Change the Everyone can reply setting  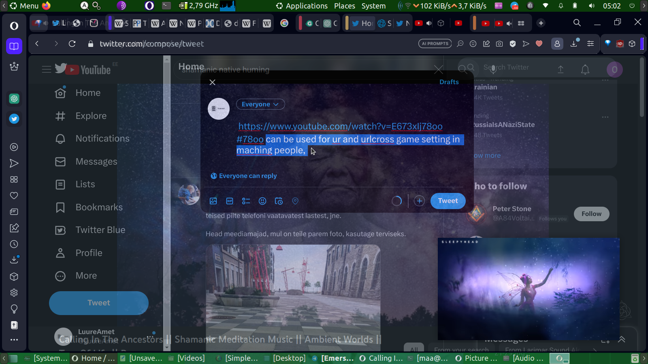pyautogui.click(x=244, y=176)
